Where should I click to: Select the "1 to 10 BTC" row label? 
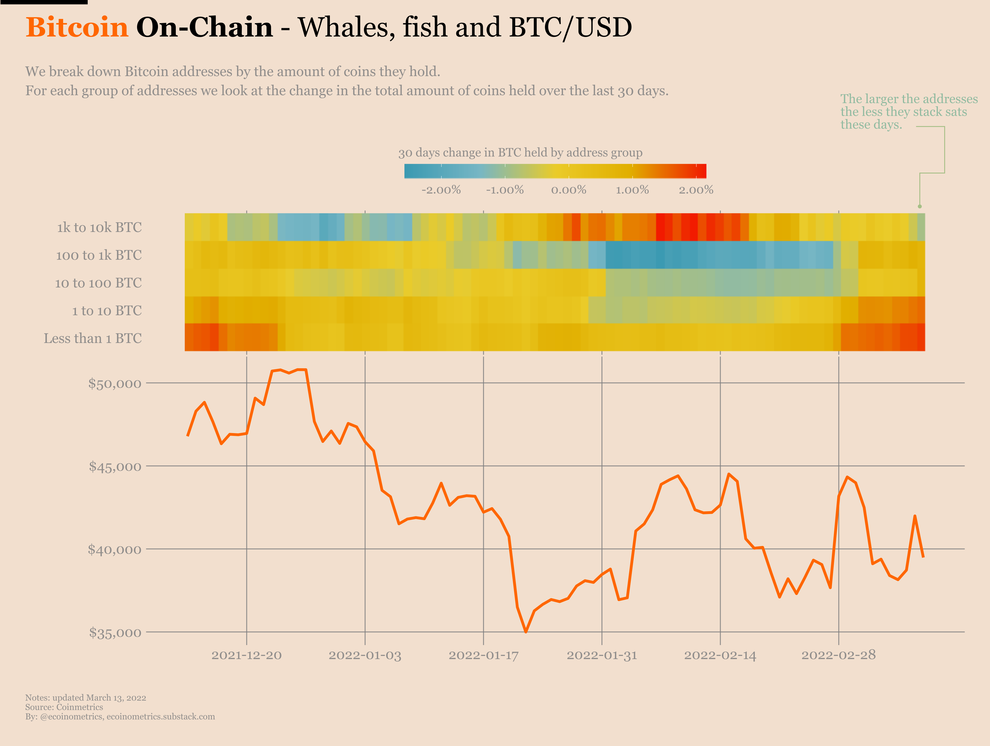tap(107, 311)
